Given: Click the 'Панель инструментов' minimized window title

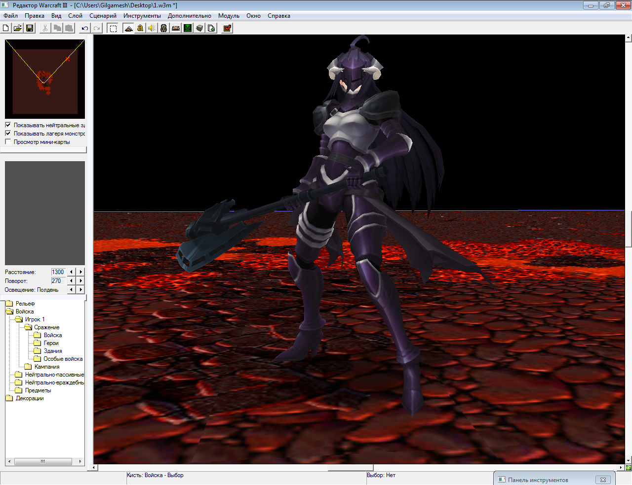Looking at the screenshot, I should coord(538,480).
